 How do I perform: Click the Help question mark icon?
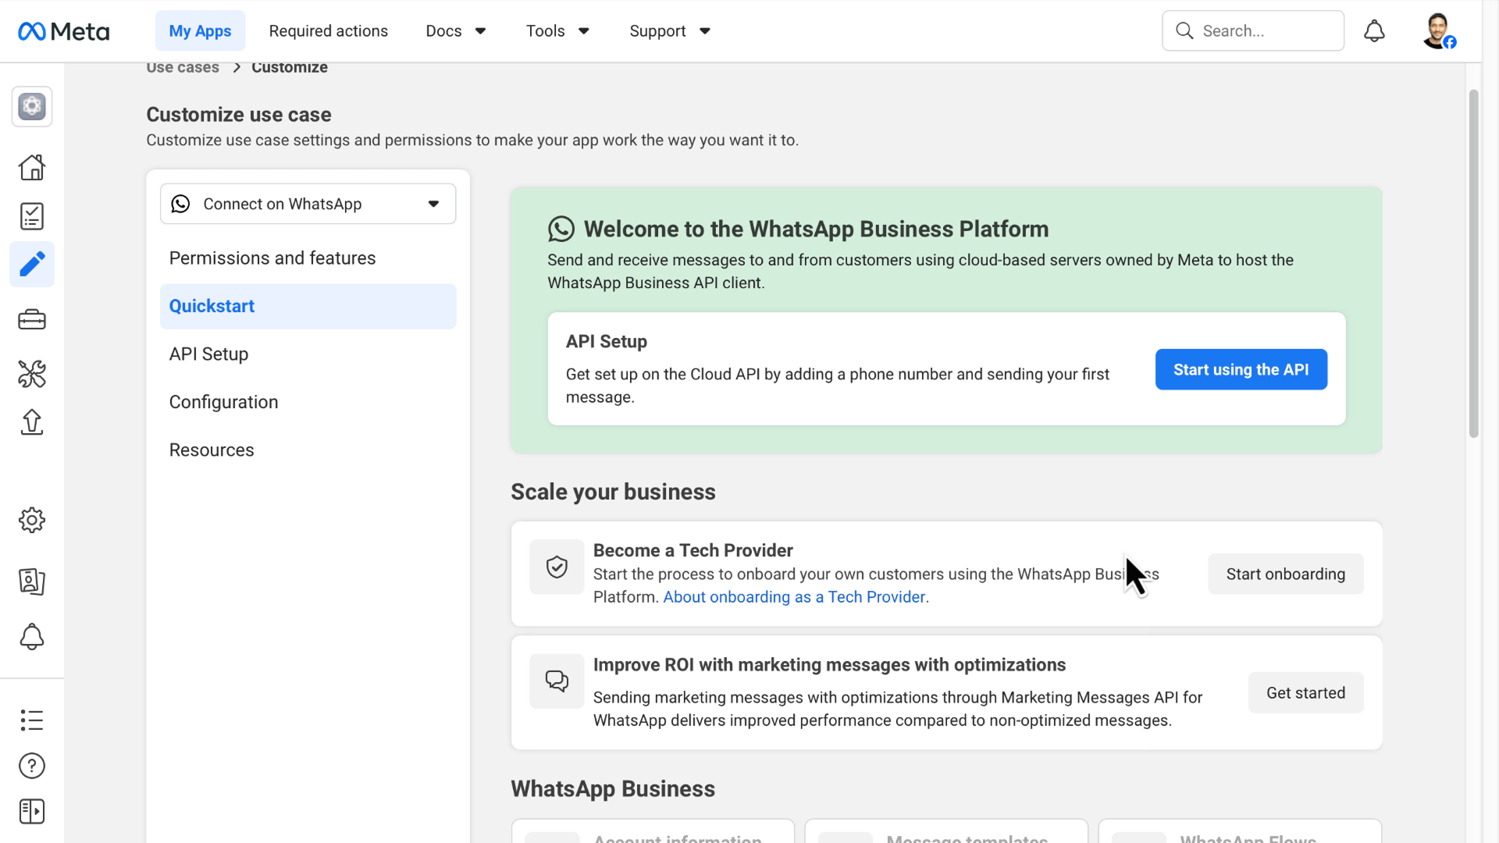pos(32,766)
